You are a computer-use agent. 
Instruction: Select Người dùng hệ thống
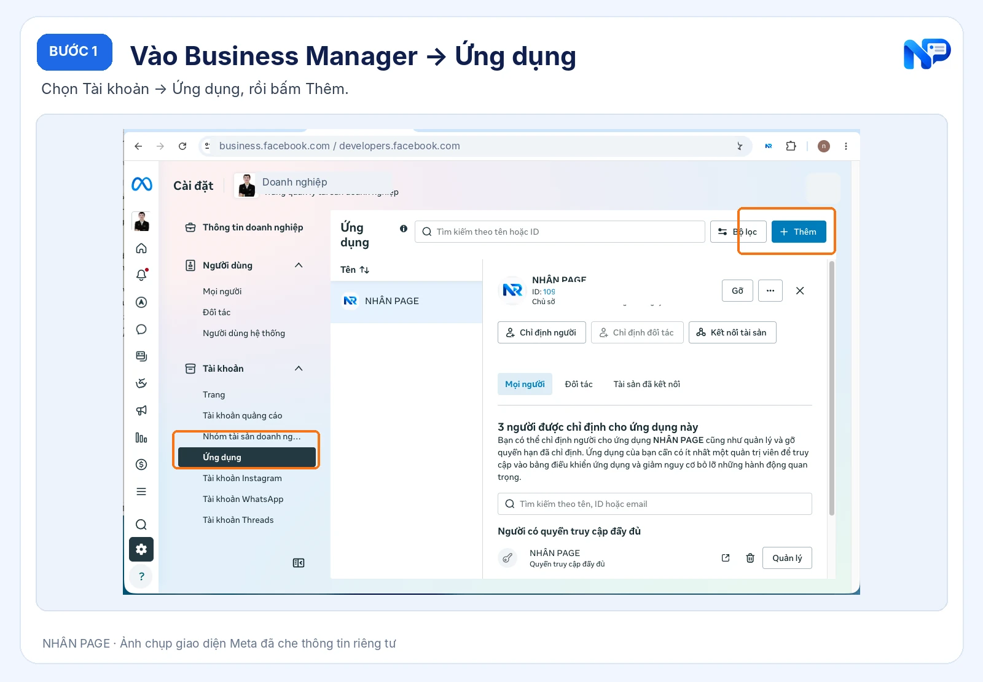coord(244,333)
